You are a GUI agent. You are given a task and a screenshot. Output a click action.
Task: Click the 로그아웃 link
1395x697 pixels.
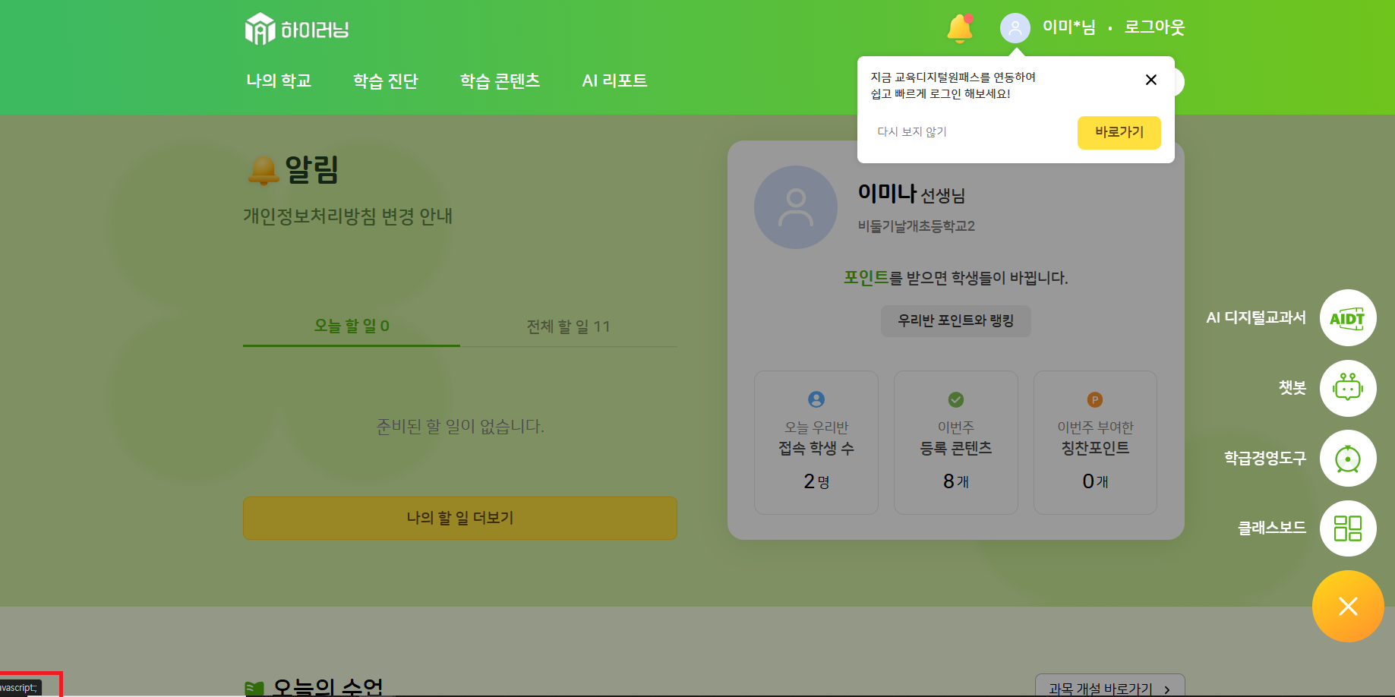click(1154, 27)
